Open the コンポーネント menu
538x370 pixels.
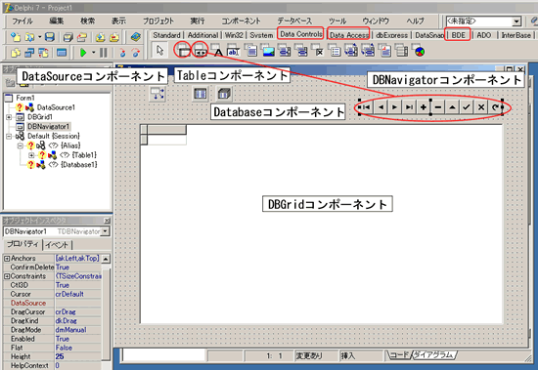coord(241,21)
